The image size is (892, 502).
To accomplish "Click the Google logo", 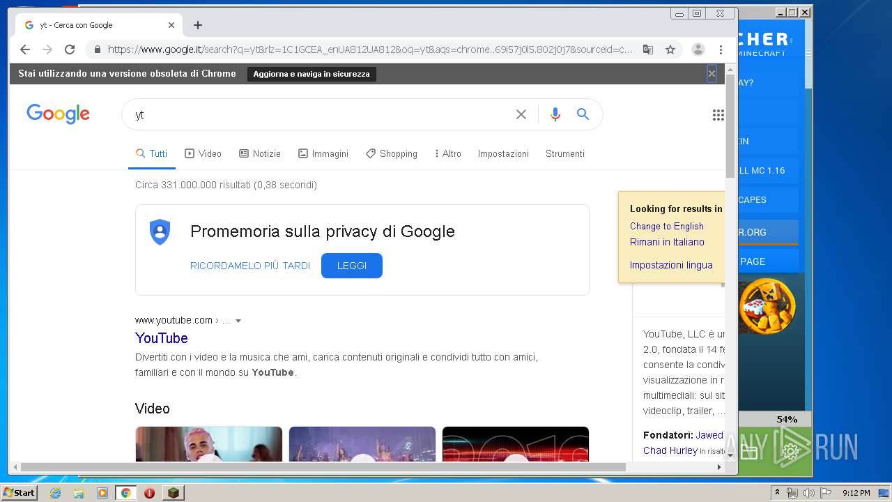I will pos(59,114).
